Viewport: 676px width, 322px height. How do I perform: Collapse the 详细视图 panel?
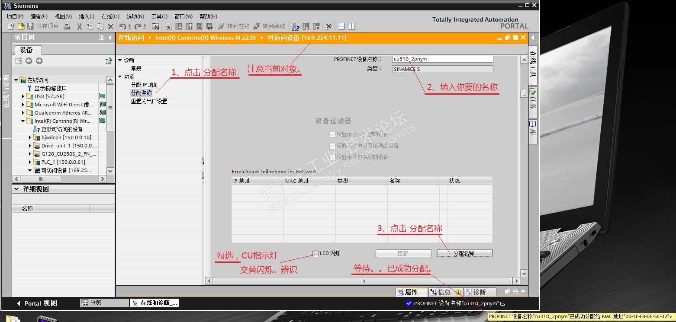tap(16, 189)
